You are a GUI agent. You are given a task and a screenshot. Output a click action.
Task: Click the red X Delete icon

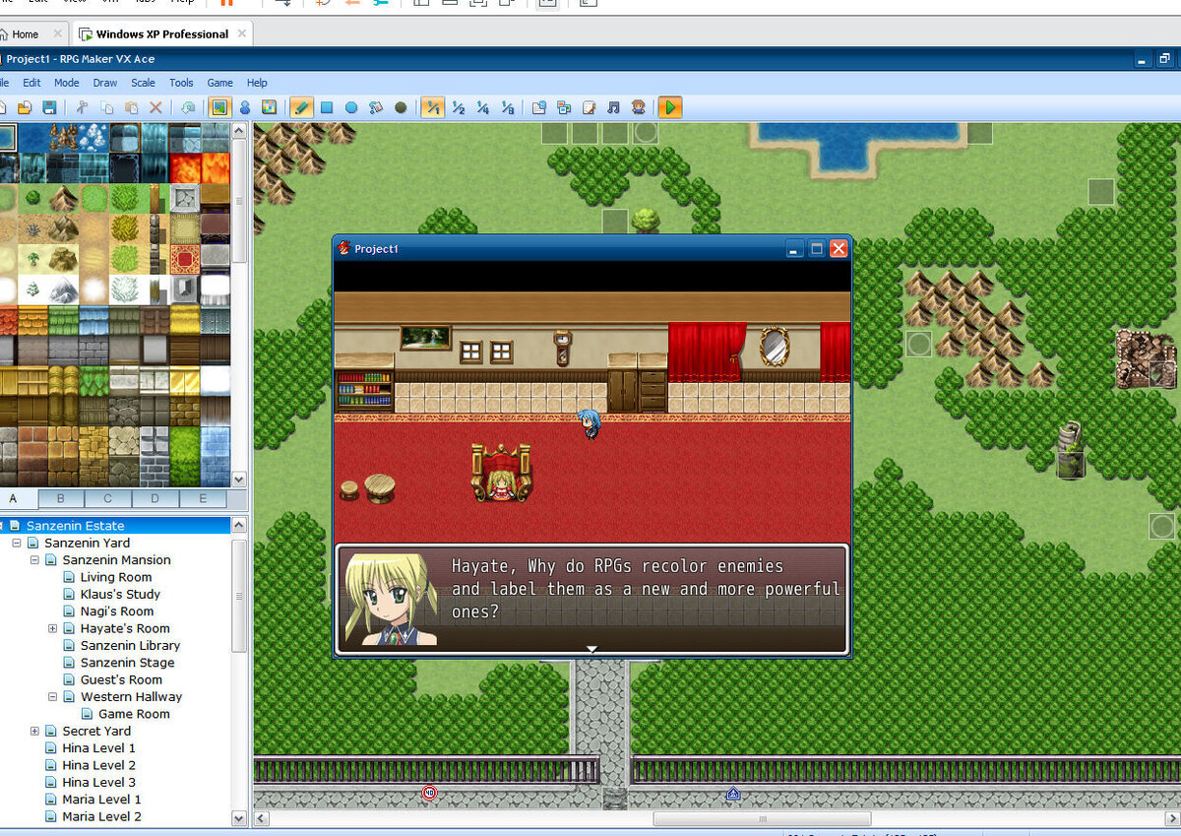pos(155,107)
